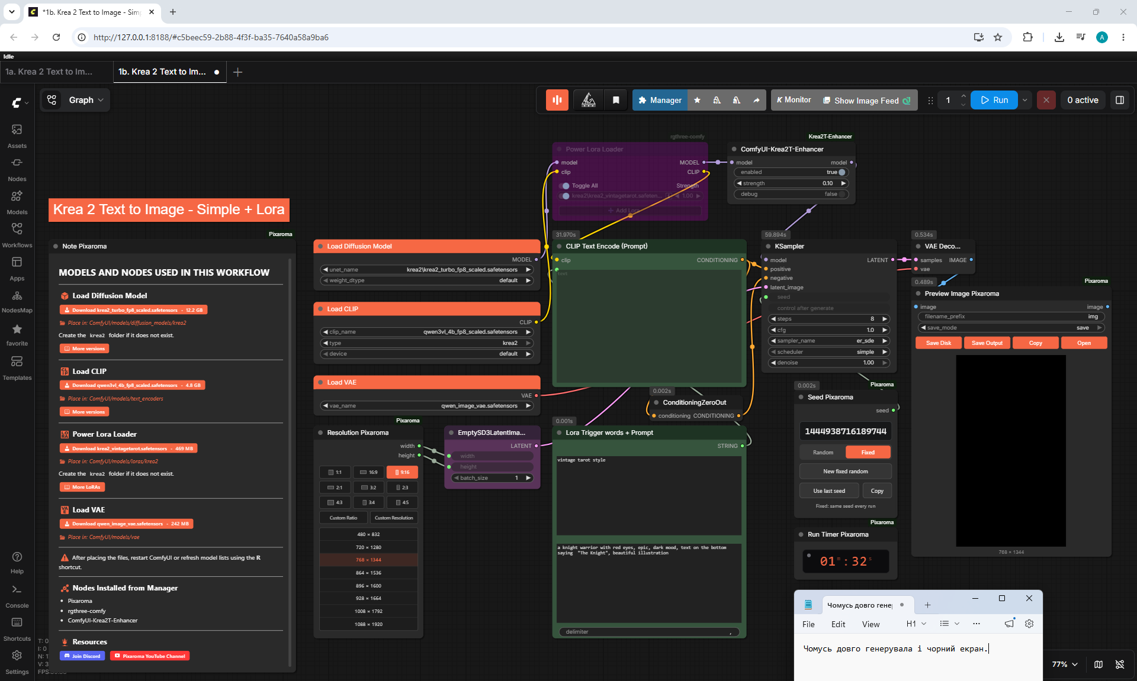Open the scheduler dropdown in KSampler
This screenshot has width=1137, height=681.
tap(828, 352)
